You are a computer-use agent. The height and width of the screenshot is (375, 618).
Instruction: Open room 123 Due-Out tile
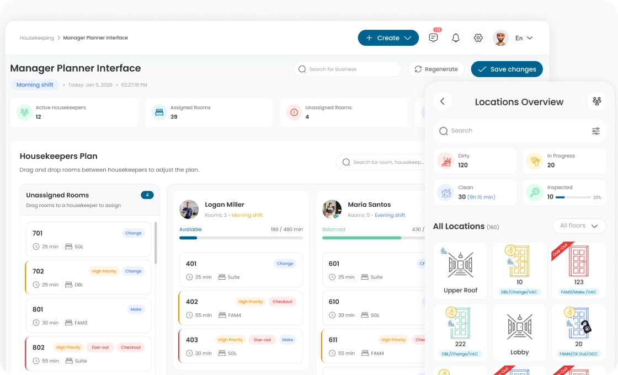(x=578, y=270)
